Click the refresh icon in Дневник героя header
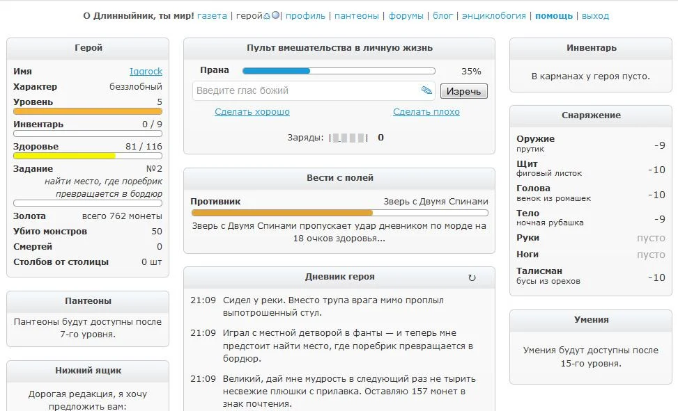This screenshot has height=411, width=678. [x=472, y=277]
